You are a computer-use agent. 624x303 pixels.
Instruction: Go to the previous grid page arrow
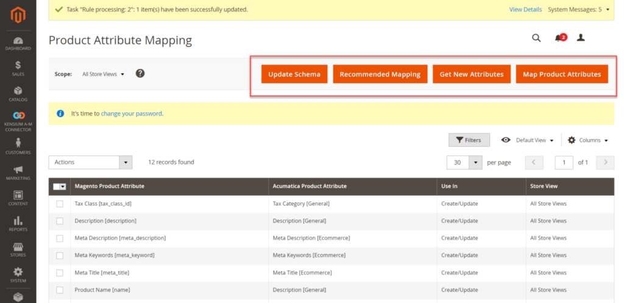tap(534, 162)
